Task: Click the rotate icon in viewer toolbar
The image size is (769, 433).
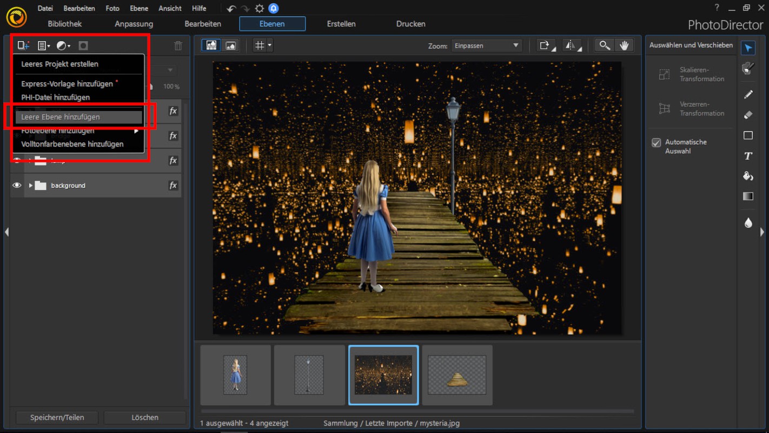Action: pos(546,45)
